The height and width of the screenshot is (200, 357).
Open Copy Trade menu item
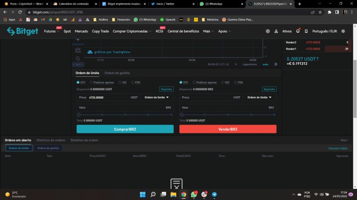coord(100,31)
